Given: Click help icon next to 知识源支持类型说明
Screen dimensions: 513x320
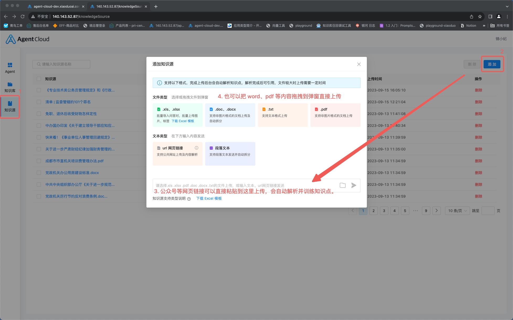Looking at the screenshot, I should 189,199.
